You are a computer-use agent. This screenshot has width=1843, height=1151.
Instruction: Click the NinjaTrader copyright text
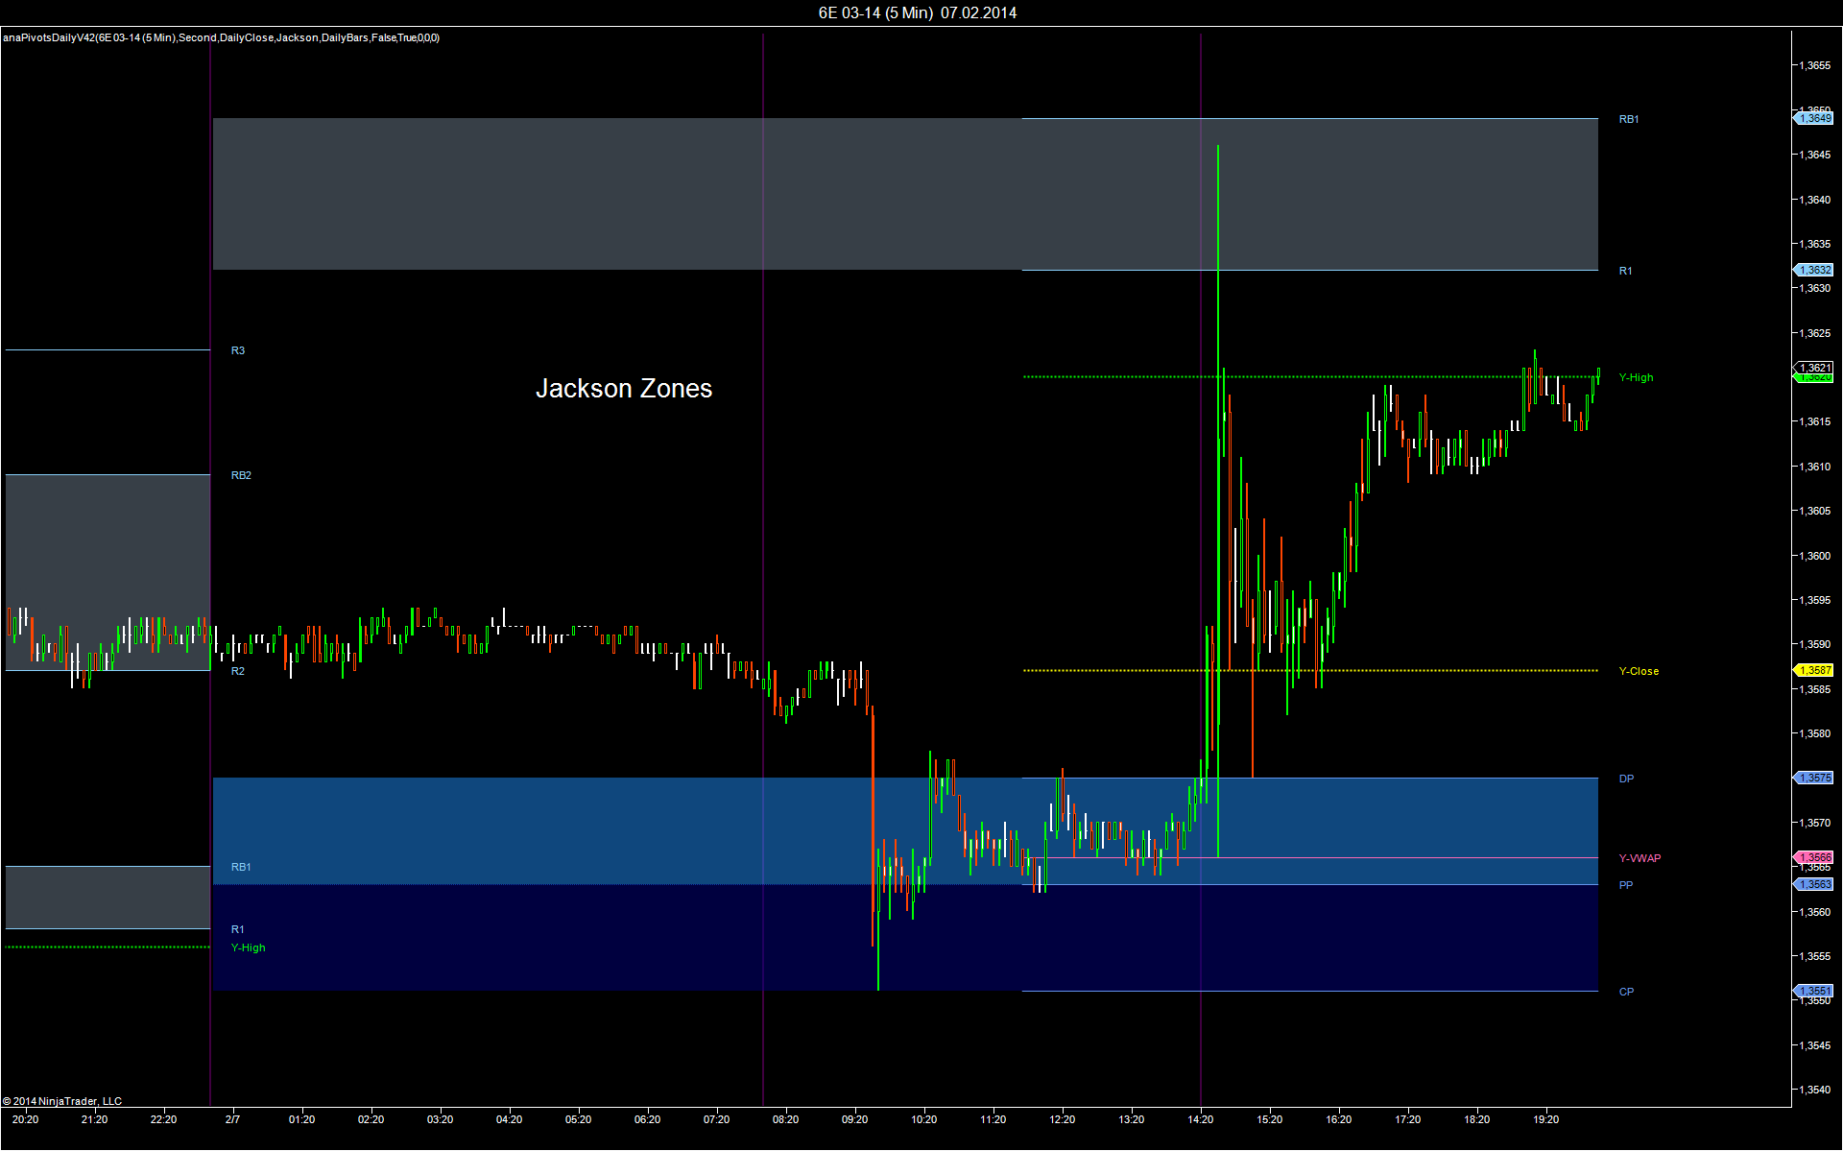tap(62, 1101)
